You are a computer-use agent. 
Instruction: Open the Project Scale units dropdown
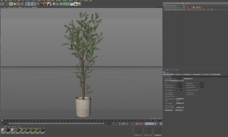click(x=188, y=79)
